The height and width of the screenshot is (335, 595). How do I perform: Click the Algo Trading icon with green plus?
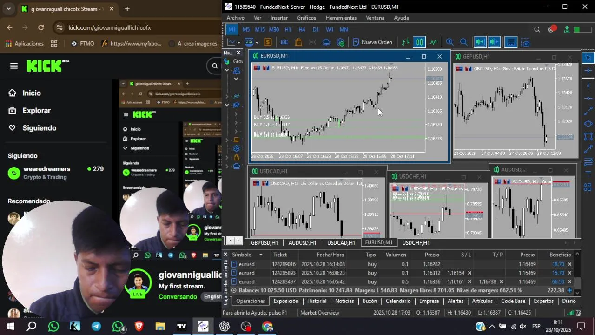point(341,42)
